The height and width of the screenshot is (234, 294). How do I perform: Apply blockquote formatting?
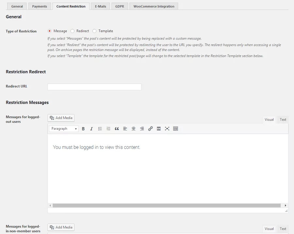click(117, 129)
